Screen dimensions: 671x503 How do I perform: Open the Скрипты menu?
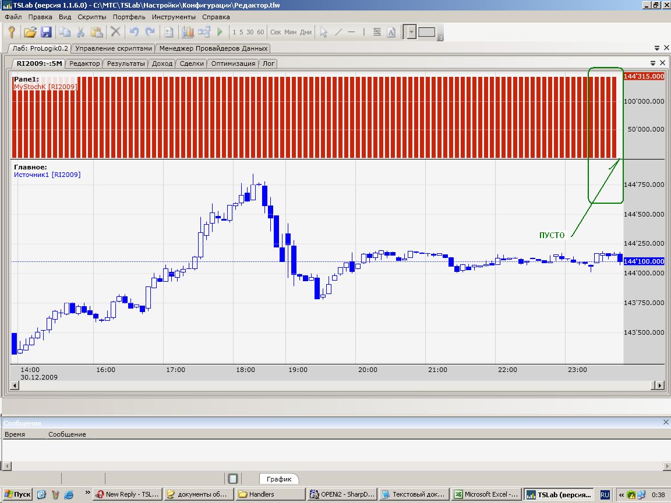[91, 17]
